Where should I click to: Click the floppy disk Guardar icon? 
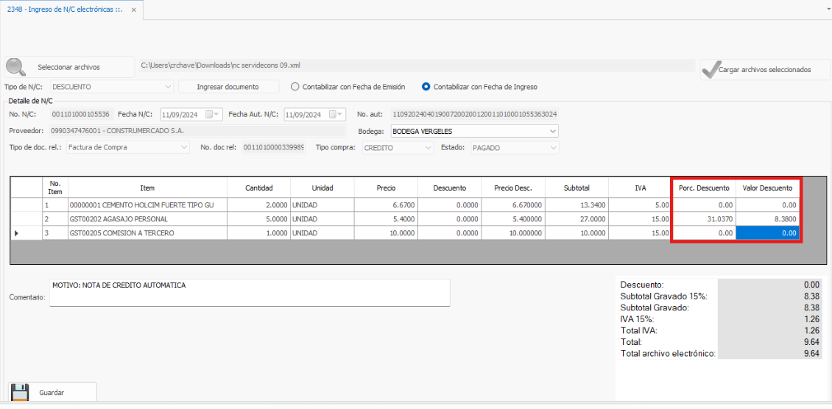click(20, 392)
